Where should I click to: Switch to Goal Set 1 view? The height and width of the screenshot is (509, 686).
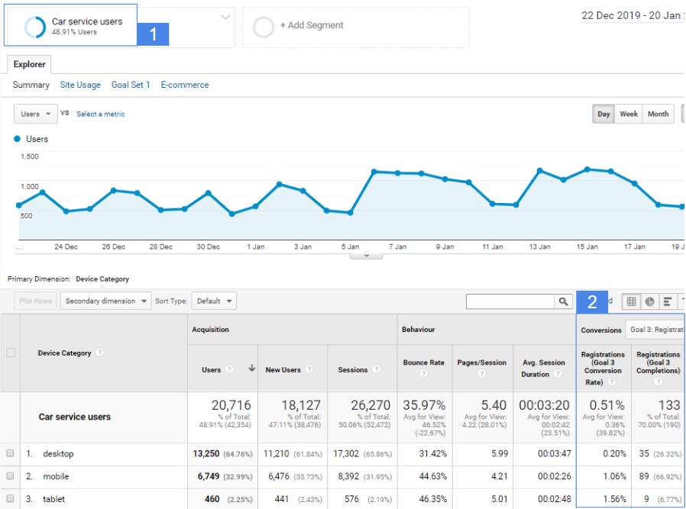(131, 85)
